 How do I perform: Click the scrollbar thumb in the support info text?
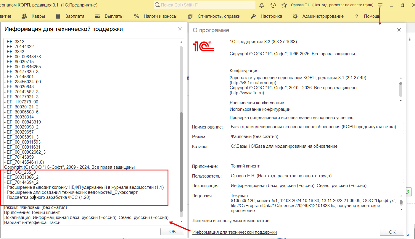point(181,162)
